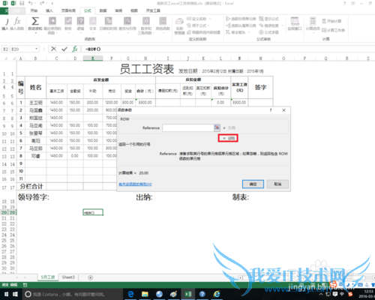
Task: Open the Name Manager (名称管理器)
Action: point(179,26)
